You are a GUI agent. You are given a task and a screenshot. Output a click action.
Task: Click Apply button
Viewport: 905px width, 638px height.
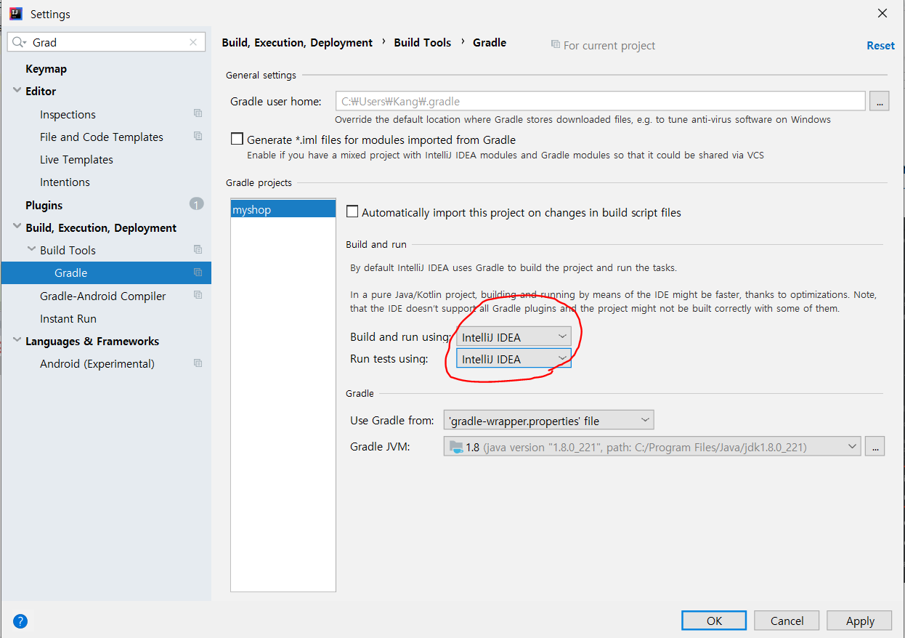(860, 620)
